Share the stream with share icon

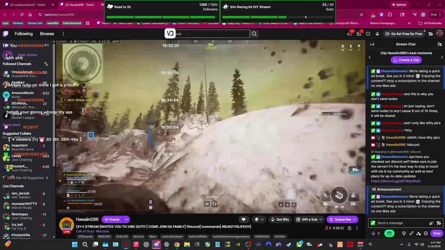(349, 228)
